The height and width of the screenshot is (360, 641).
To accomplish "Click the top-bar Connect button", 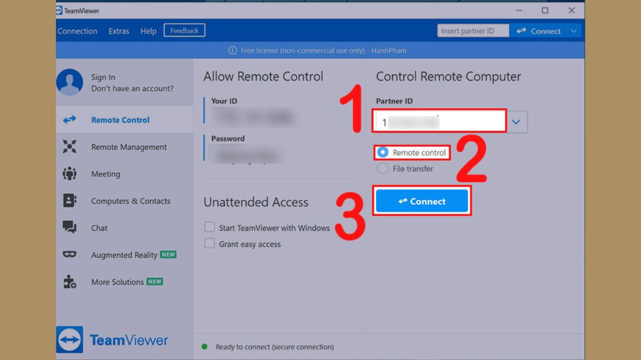I will point(538,31).
